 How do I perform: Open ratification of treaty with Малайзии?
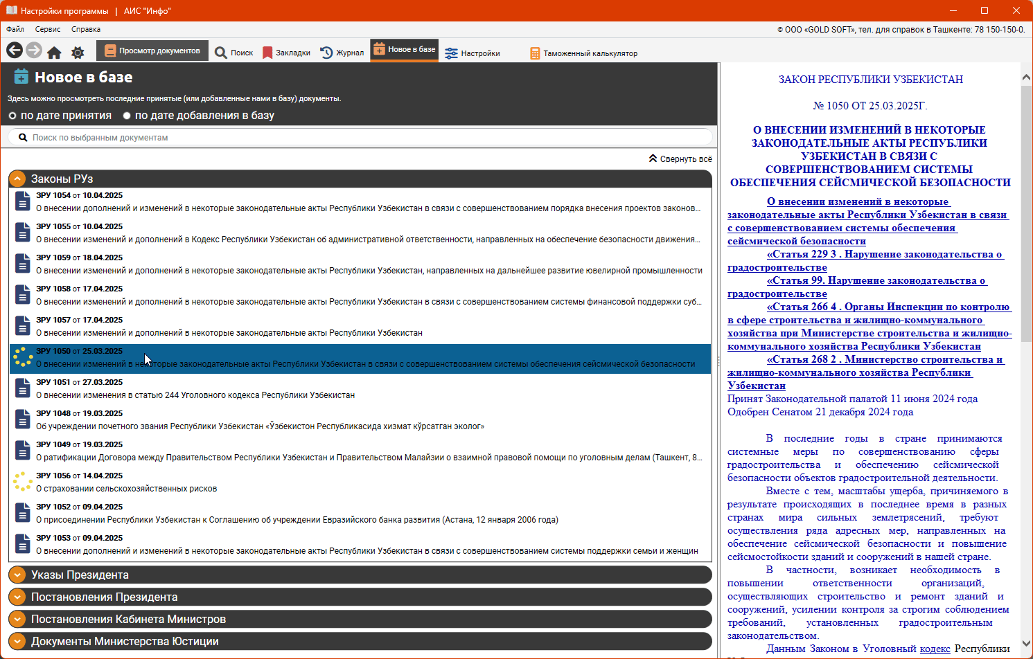[369, 458]
